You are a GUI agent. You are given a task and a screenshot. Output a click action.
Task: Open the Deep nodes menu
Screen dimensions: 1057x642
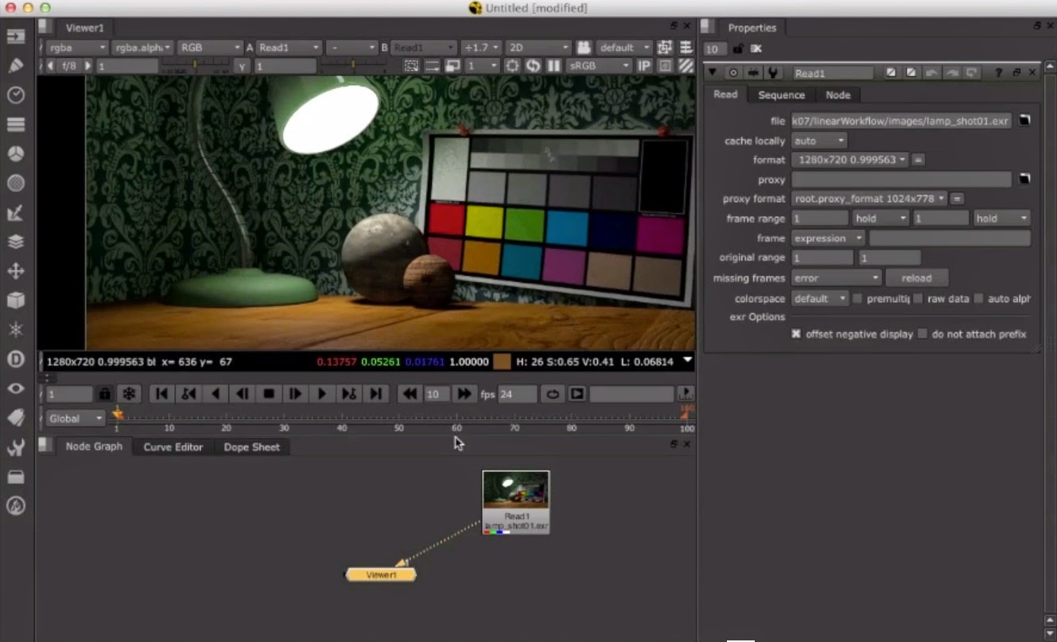pyautogui.click(x=16, y=359)
